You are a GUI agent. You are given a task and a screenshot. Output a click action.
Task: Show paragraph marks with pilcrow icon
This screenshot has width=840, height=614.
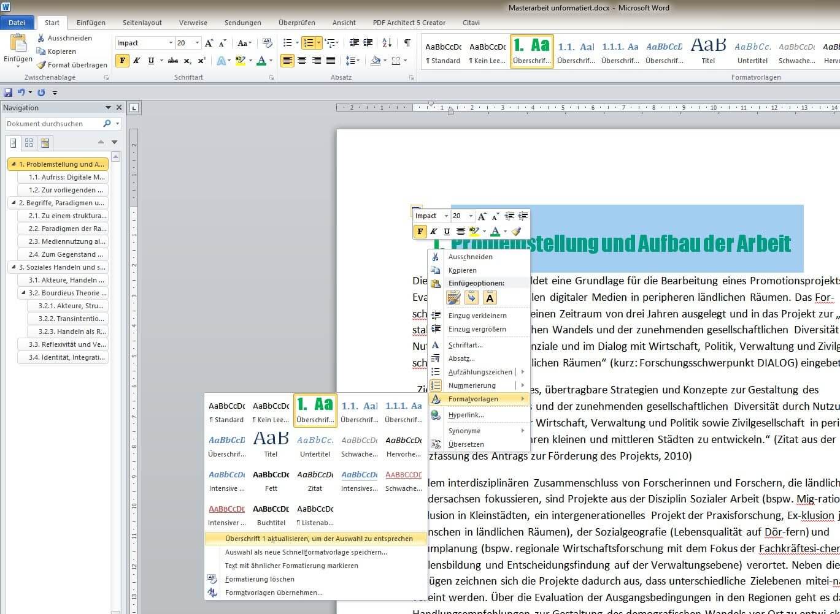tap(407, 43)
